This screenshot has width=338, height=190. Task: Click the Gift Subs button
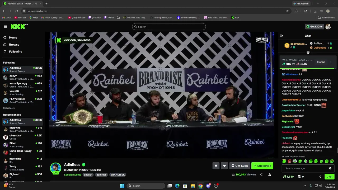[240, 166]
